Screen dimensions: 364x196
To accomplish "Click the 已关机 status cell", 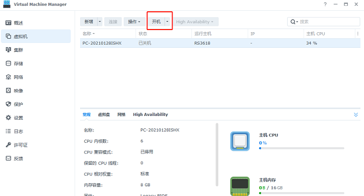I will [145, 43].
